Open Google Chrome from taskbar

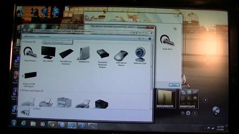[52, 125]
